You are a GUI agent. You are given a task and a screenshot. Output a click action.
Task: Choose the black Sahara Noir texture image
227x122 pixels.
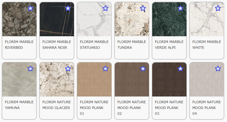click(57, 19)
